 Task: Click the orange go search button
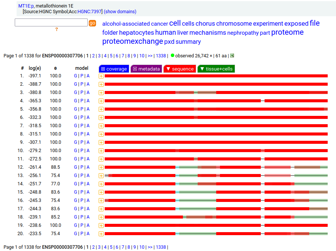pos(92,23)
